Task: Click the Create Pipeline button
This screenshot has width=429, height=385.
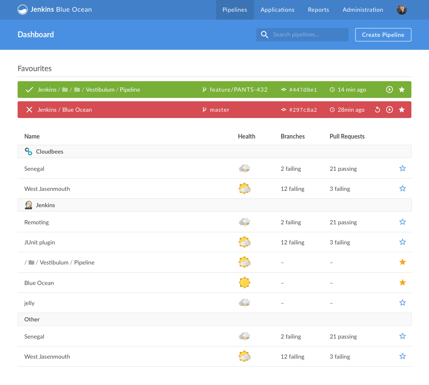Action: click(383, 35)
